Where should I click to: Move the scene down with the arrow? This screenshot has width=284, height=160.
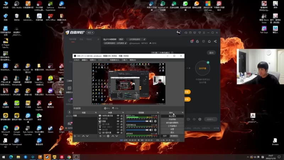(87, 136)
